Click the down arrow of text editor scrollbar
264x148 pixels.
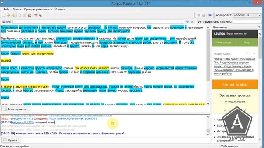coord(208,104)
